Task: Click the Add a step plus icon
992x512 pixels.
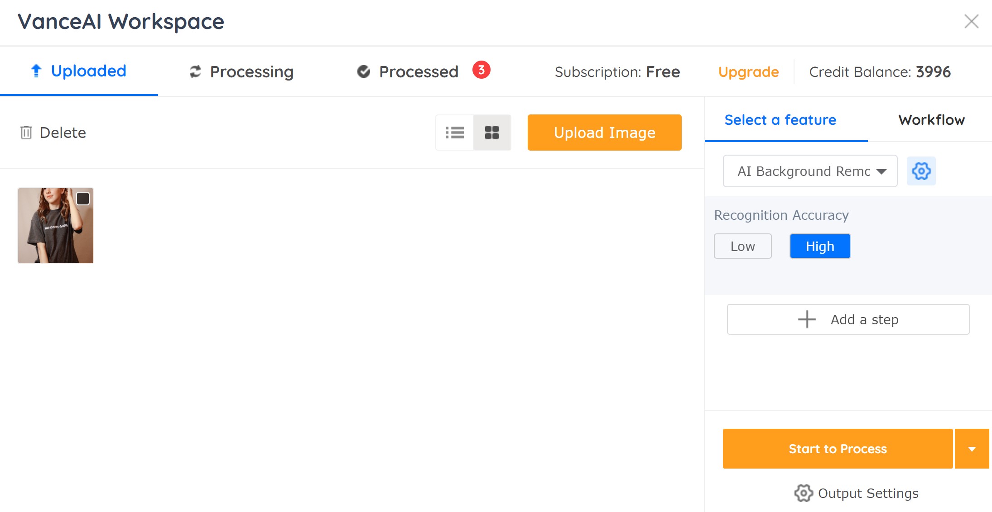Action: click(x=806, y=319)
